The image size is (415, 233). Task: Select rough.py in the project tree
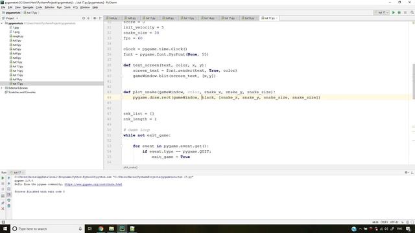pyautogui.click(x=16, y=36)
